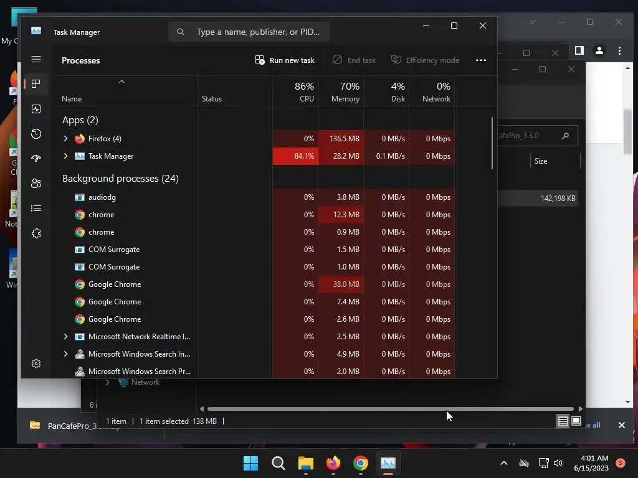Open Task Manager settings gear
638x478 pixels.
pos(36,363)
